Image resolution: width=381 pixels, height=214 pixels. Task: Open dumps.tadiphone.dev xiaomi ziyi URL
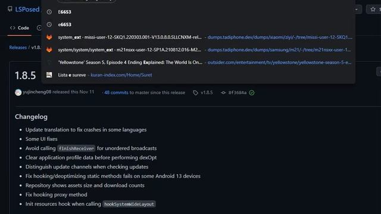click(280, 37)
